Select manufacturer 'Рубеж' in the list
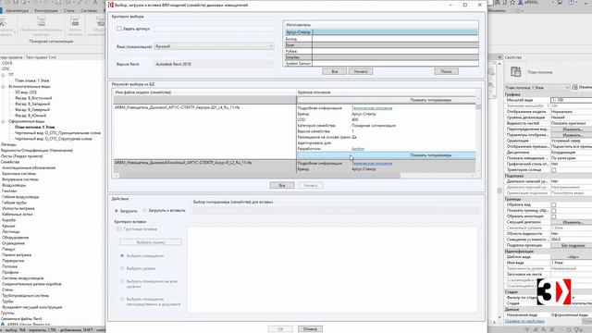Image resolution: width=592 pixels, height=333 pixels. click(x=381, y=51)
